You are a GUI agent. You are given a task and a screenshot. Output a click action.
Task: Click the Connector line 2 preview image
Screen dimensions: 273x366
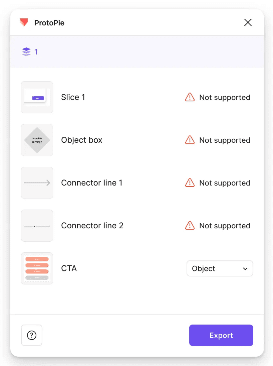37,226
